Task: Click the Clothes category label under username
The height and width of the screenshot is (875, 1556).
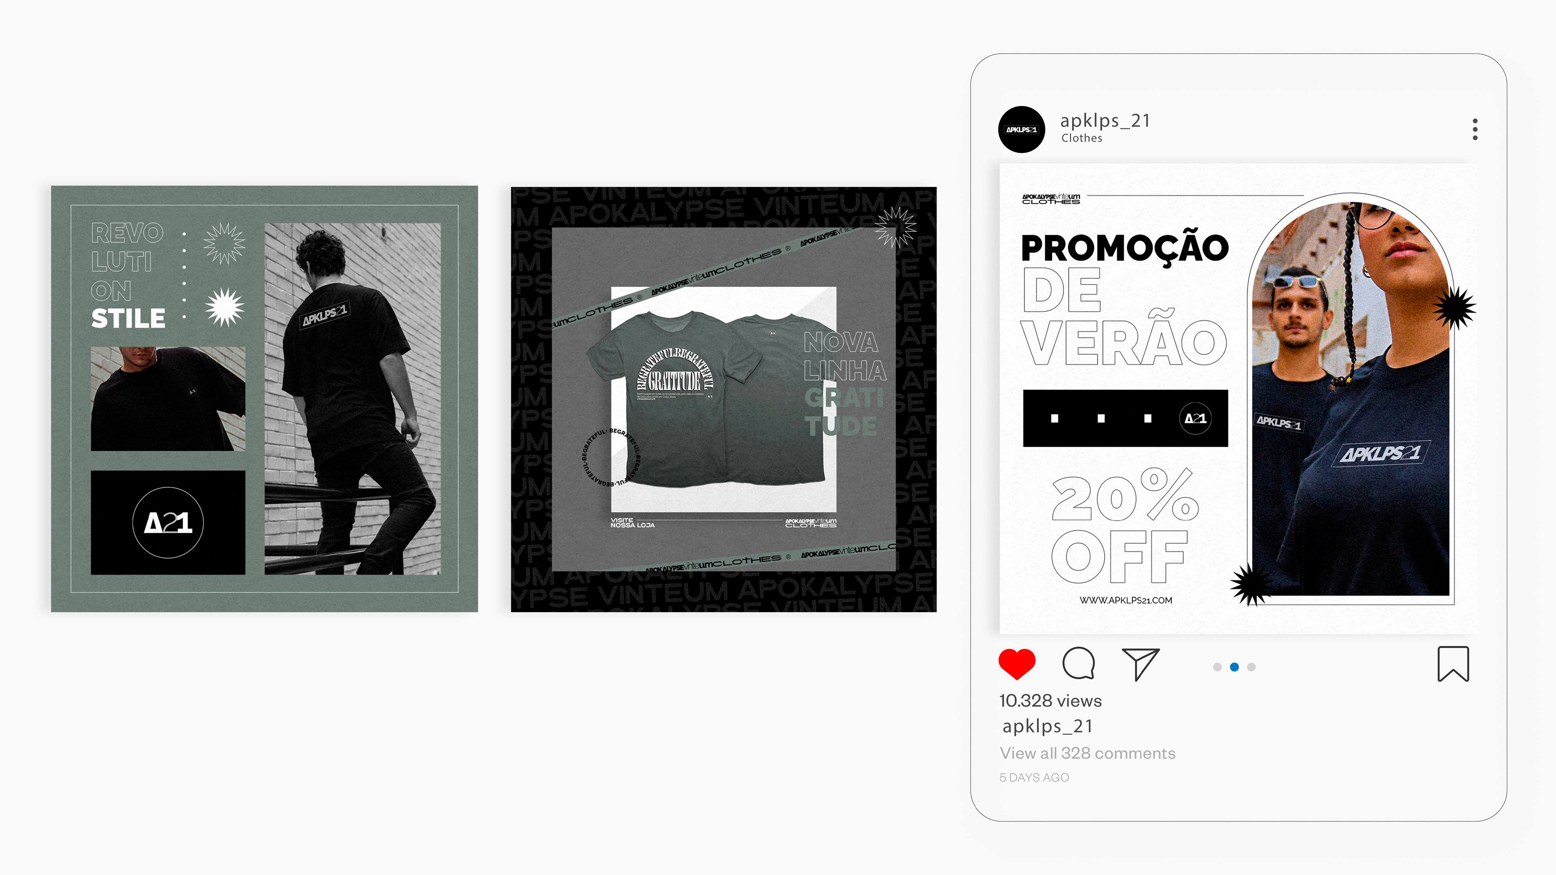Action: (x=1081, y=138)
